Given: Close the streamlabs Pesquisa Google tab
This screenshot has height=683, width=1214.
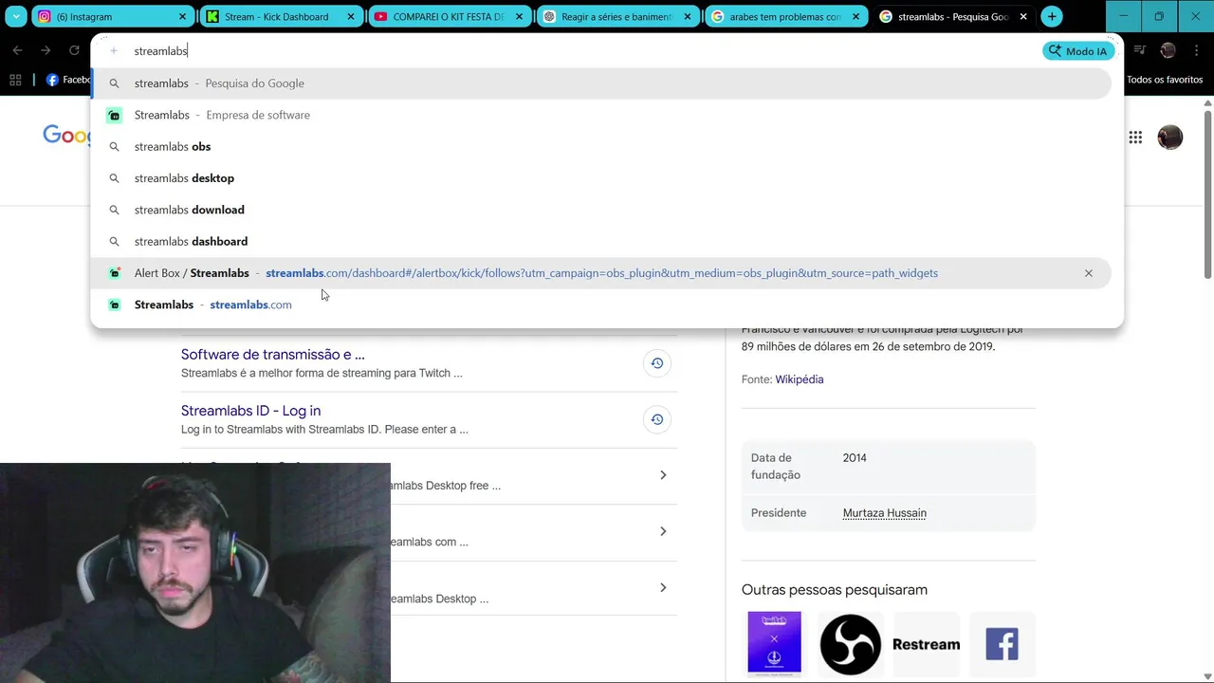Looking at the screenshot, I should point(1023,16).
